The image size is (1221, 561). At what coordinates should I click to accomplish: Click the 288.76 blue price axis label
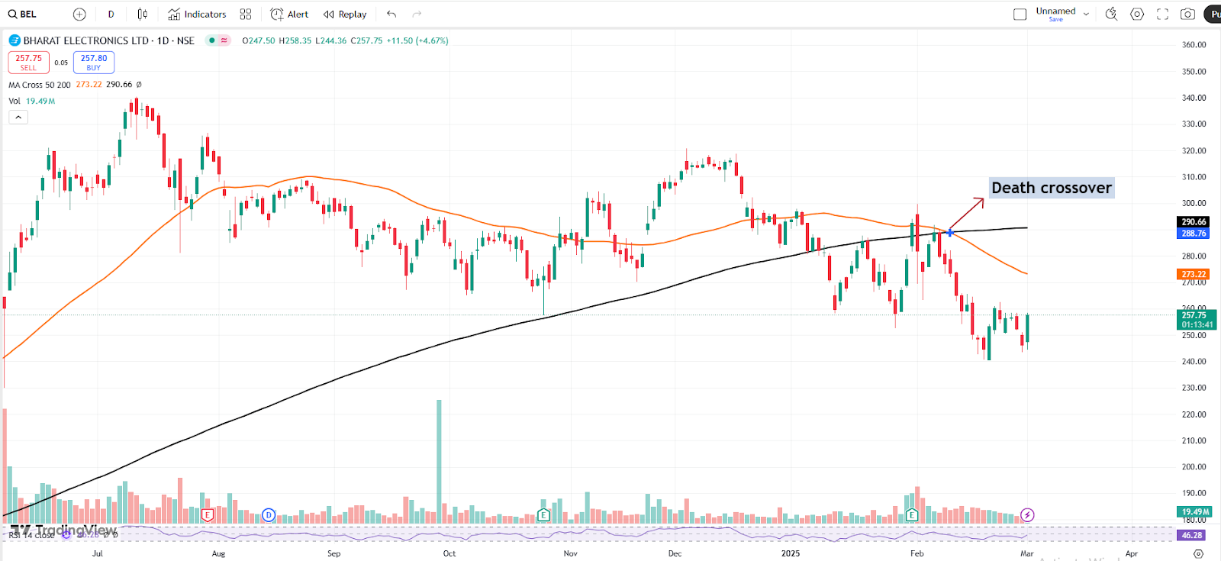tap(1194, 234)
